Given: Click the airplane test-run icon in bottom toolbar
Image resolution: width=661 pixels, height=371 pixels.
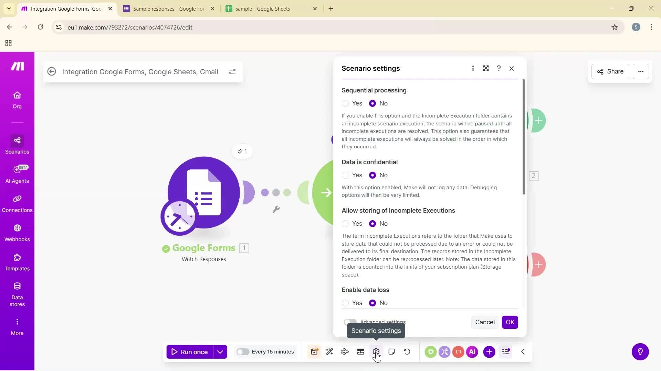Looking at the screenshot, I should (345, 351).
